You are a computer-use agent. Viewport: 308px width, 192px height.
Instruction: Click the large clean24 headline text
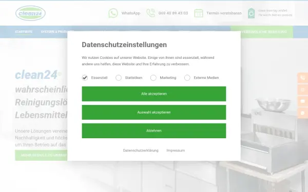click(x=36, y=75)
